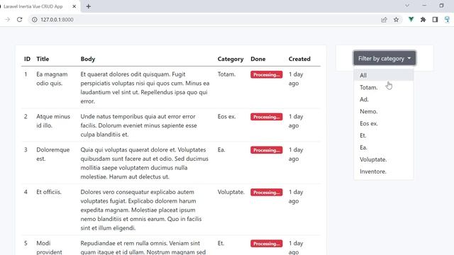This screenshot has width=454, height=255.
Task: Click the Title column header
Action: 43,59
